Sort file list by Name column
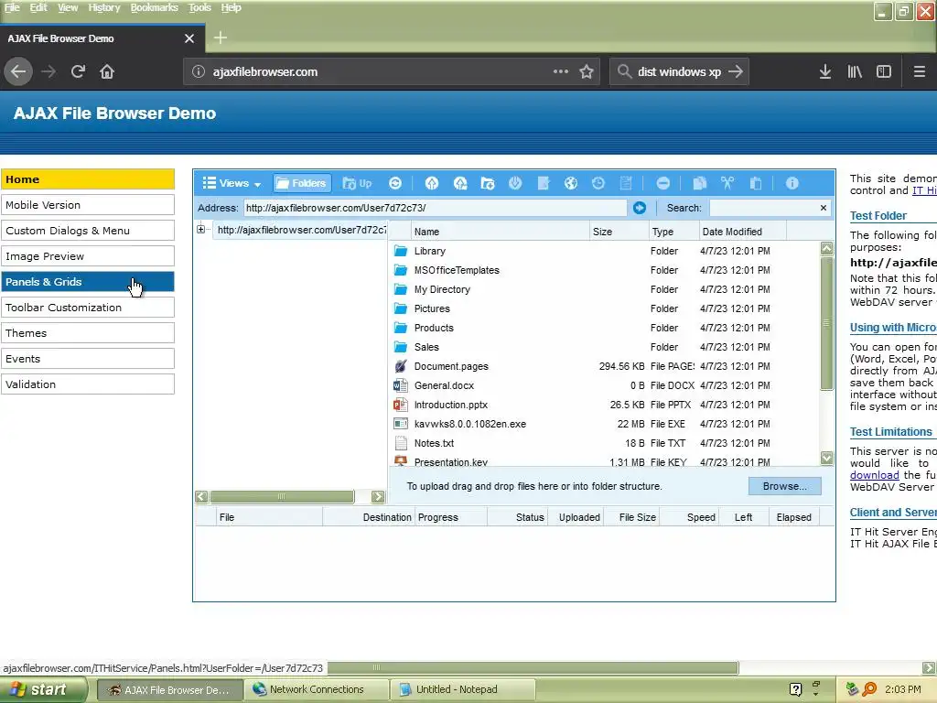This screenshot has width=937, height=703. [x=501, y=232]
